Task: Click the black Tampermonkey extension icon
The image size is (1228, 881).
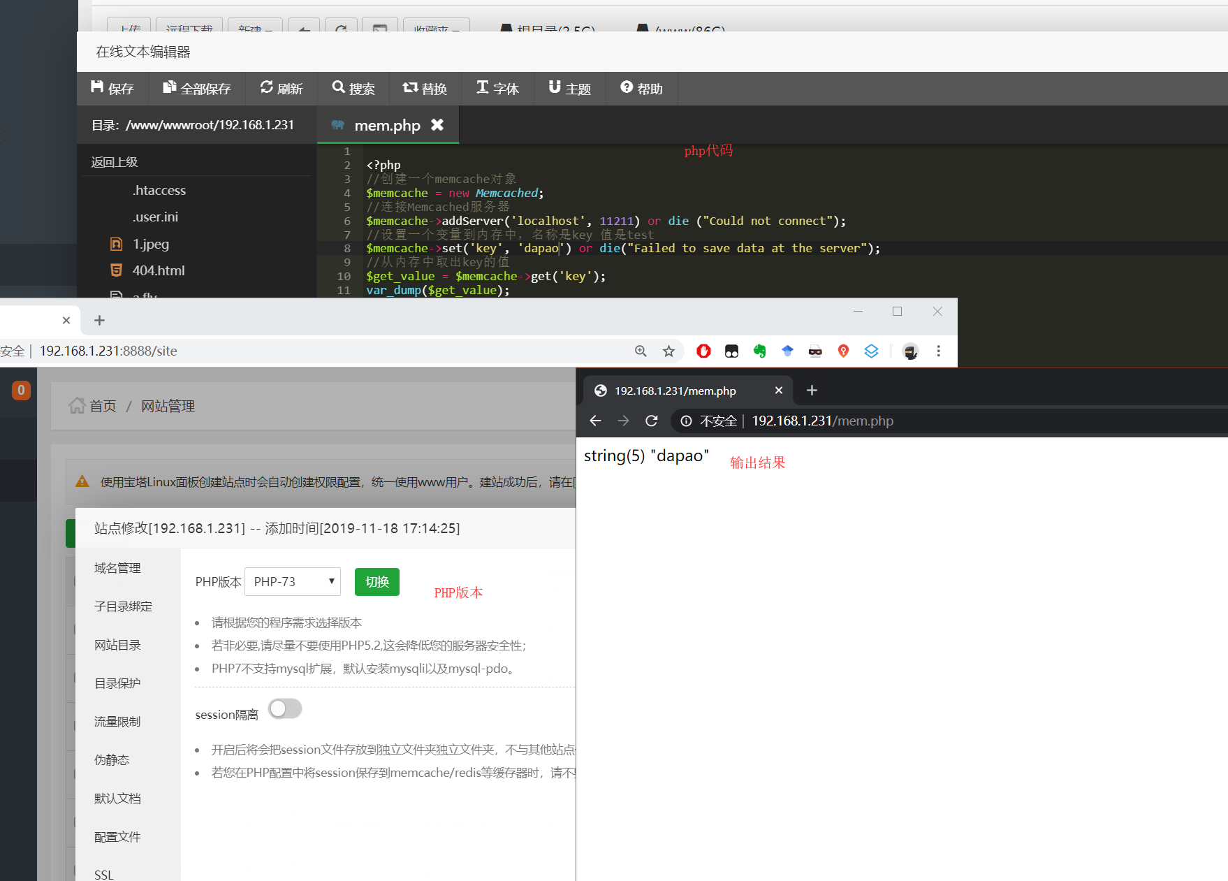Action: [731, 351]
